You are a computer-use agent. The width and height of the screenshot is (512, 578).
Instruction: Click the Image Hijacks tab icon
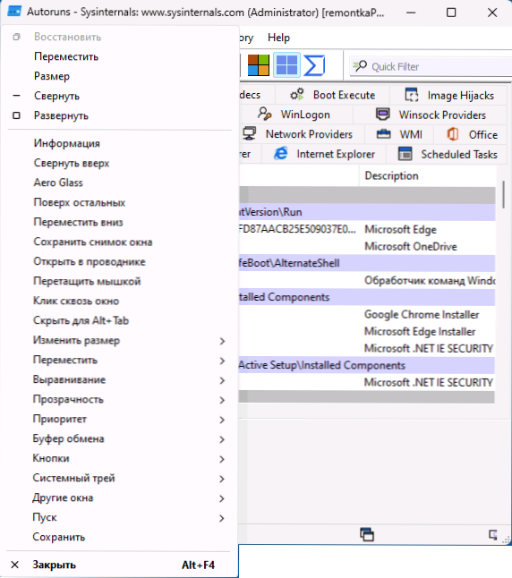click(411, 95)
